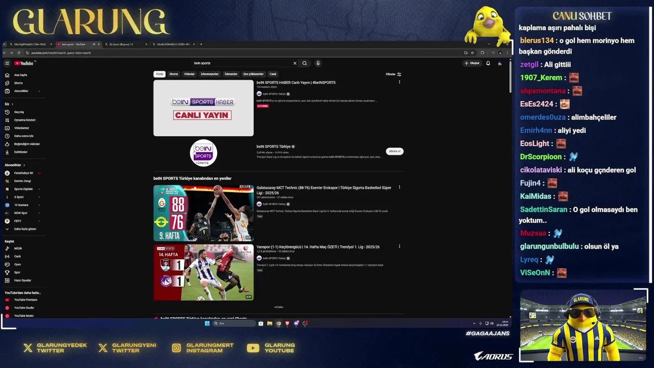654x368 pixels.
Task: Open the notifications bell
Action: pos(488,63)
